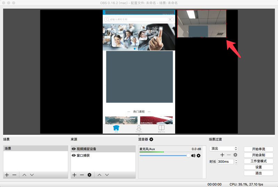Adjust the 时长 duration stepper arrows
The width and height of the screenshot is (278, 187).
pos(236,162)
